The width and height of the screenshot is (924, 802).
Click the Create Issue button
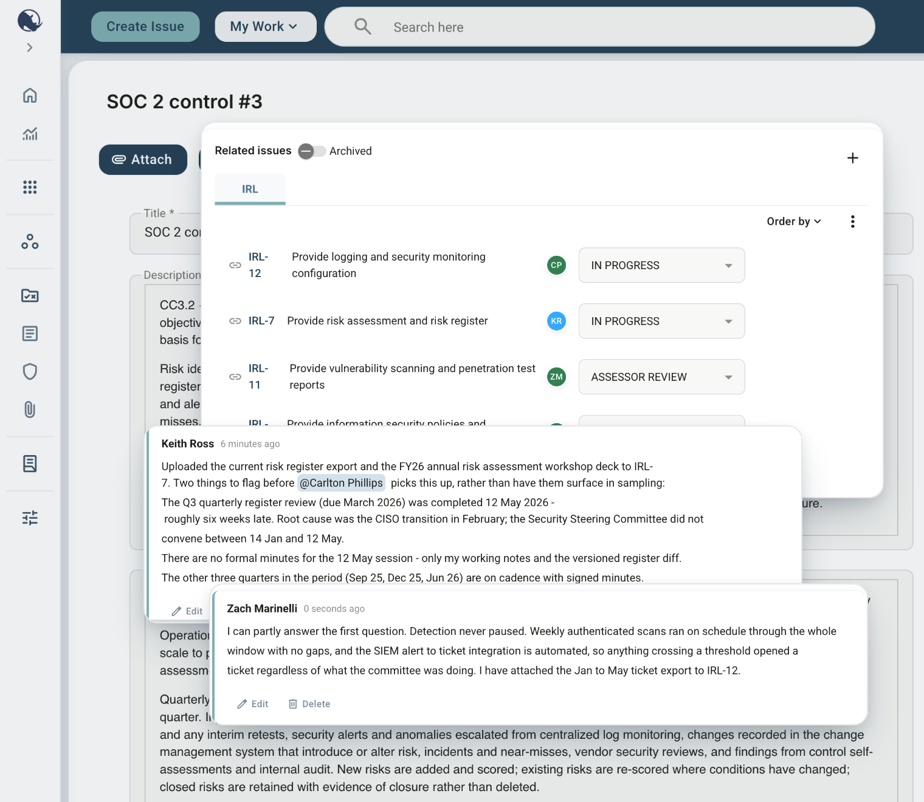(x=145, y=27)
